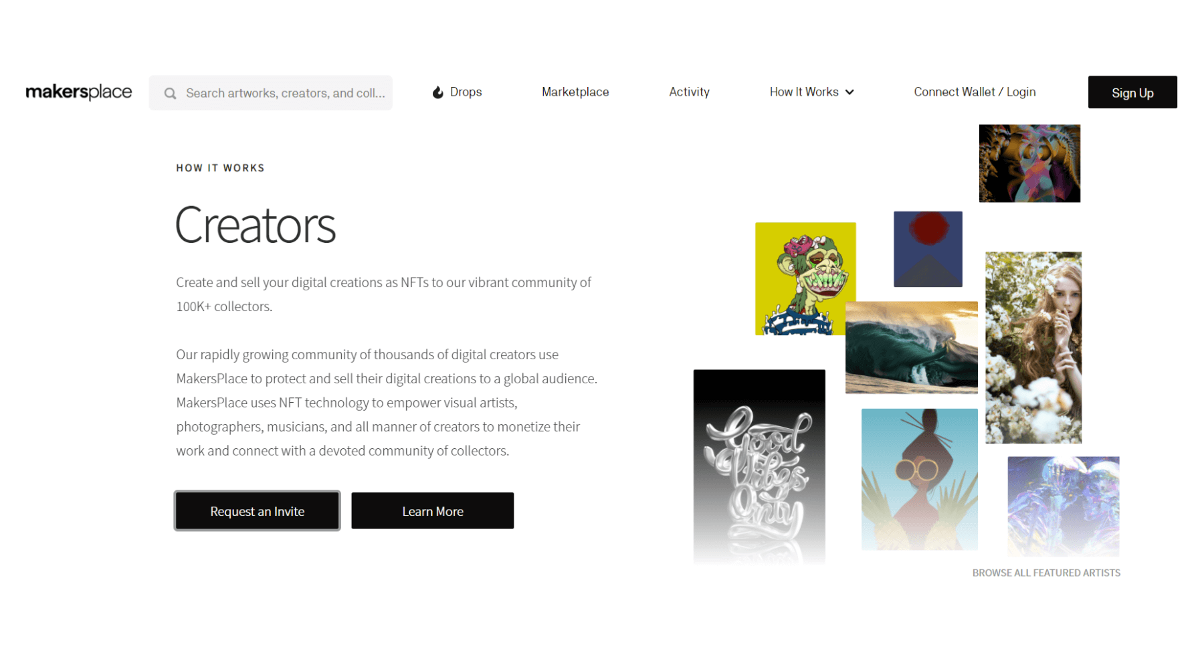Open the Good Vibes Only artwork

759,467
